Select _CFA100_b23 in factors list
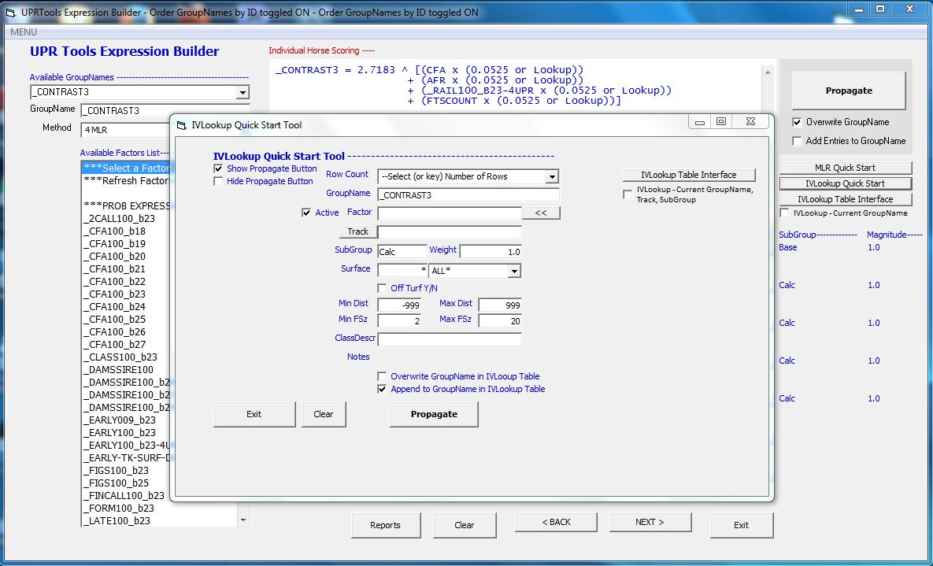This screenshot has height=566, width=933. [126, 294]
